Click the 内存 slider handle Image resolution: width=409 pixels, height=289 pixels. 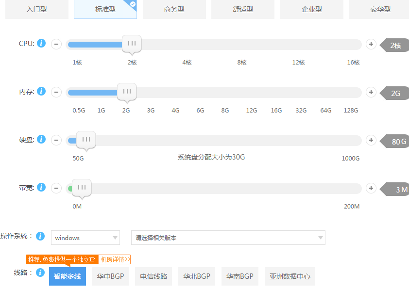(x=127, y=92)
